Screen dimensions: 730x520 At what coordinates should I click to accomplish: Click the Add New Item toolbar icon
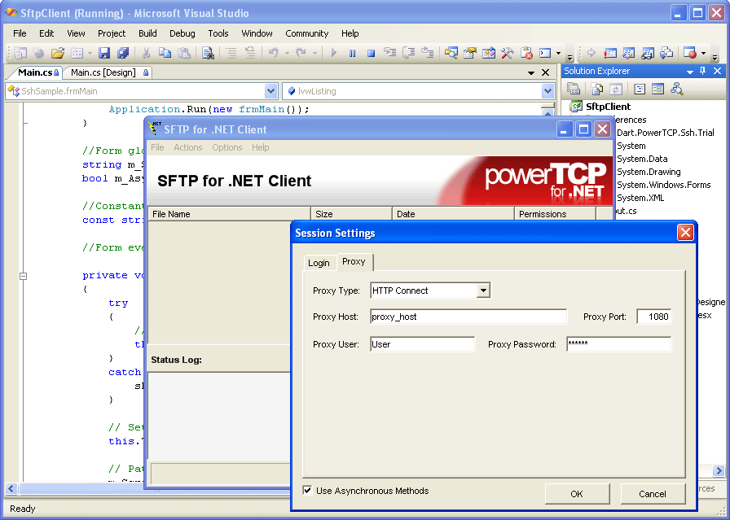(x=77, y=53)
